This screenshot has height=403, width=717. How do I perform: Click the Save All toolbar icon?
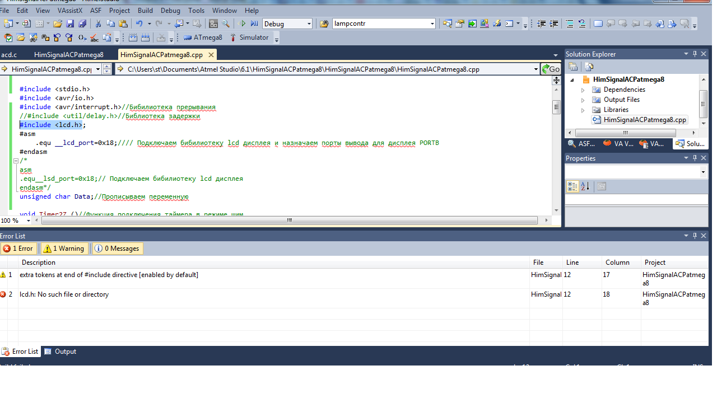[82, 24]
